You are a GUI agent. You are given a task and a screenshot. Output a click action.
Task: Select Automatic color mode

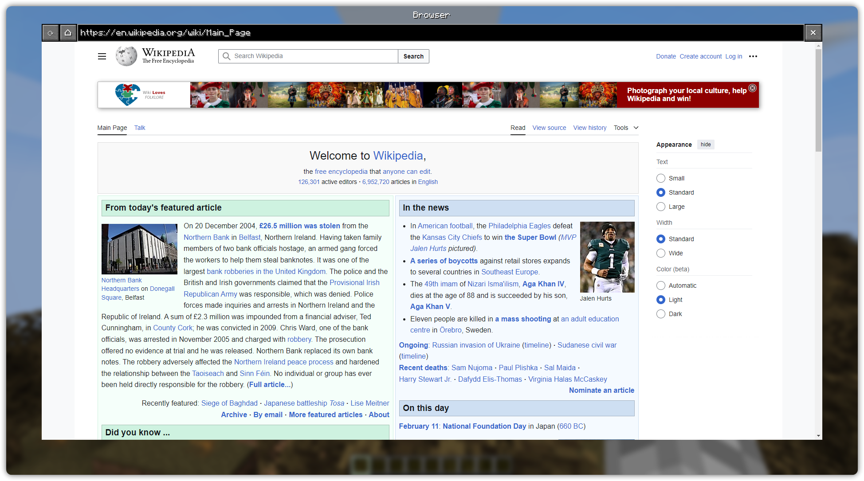pos(661,285)
